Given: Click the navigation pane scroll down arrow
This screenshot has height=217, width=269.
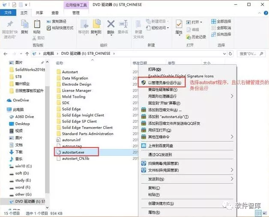Looking at the screenshot, I should [47, 208].
